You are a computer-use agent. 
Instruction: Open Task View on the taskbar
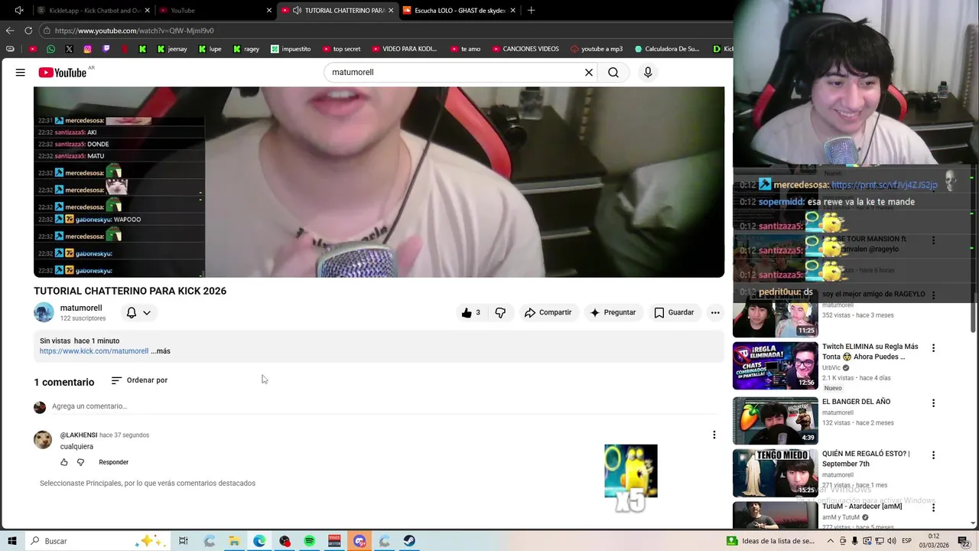(x=184, y=541)
